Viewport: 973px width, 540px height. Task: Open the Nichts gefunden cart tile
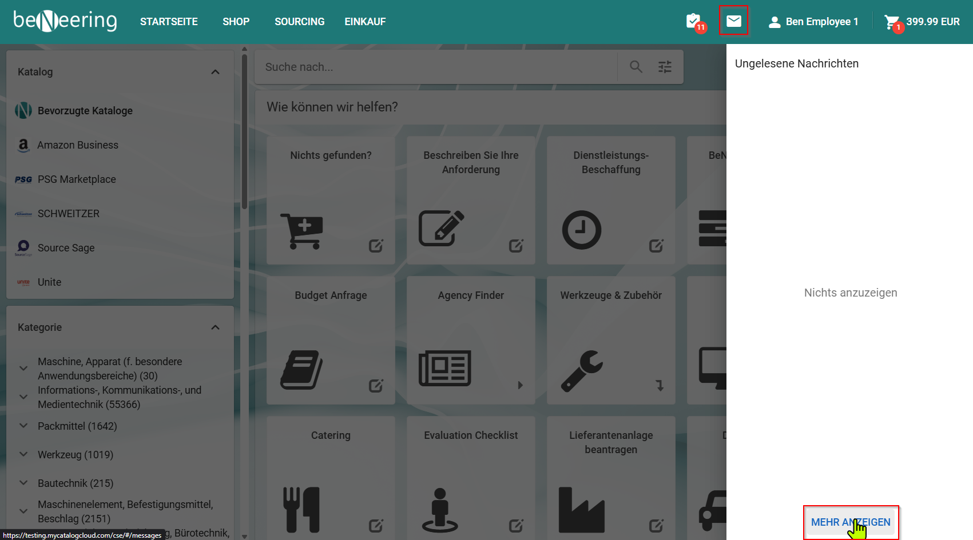click(x=331, y=200)
